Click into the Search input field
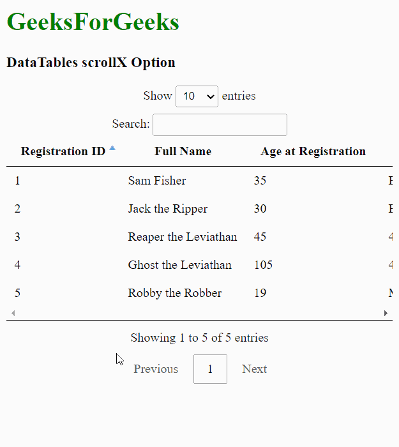Image resolution: width=399 pixels, height=447 pixels. (x=220, y=125)
